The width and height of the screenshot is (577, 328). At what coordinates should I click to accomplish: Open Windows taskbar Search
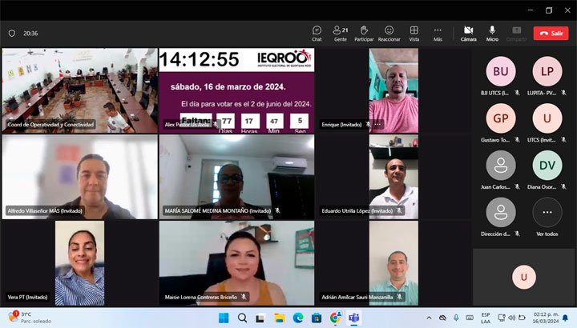coord(242,318)
